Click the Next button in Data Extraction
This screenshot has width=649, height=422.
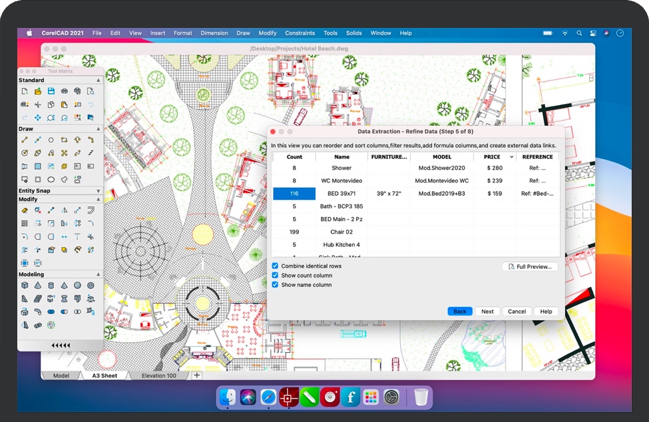(x=487, y=312)
